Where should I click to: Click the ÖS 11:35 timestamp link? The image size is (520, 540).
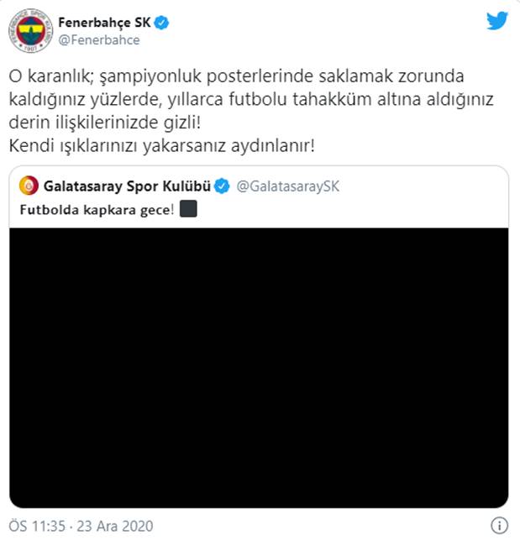click(x=37, y=526)
